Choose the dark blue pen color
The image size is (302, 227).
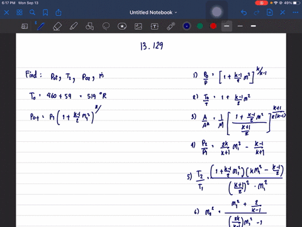click(187, 26)
